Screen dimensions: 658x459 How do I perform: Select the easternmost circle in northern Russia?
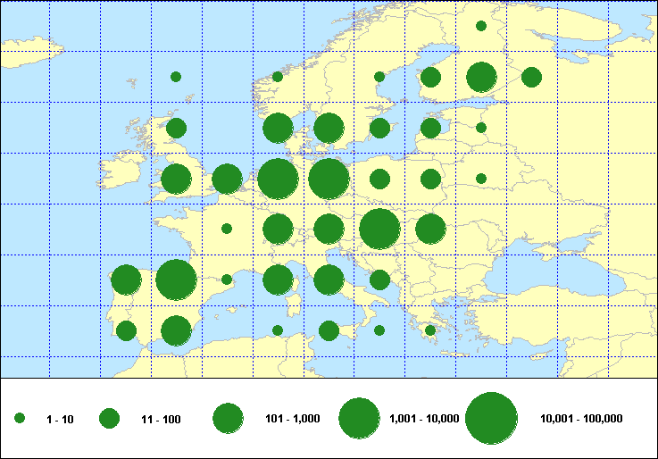tap(531, 77)
